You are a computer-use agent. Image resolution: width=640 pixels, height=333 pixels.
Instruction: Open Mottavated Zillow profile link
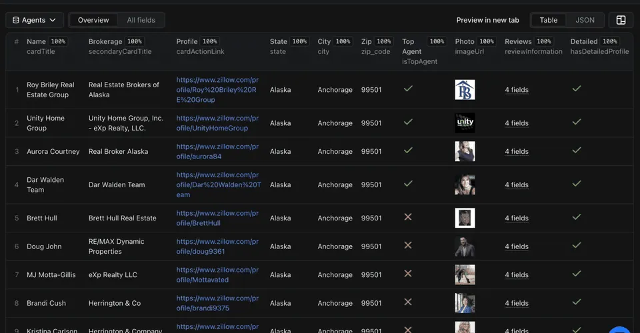pyautogui.click(x=217, y=274)
